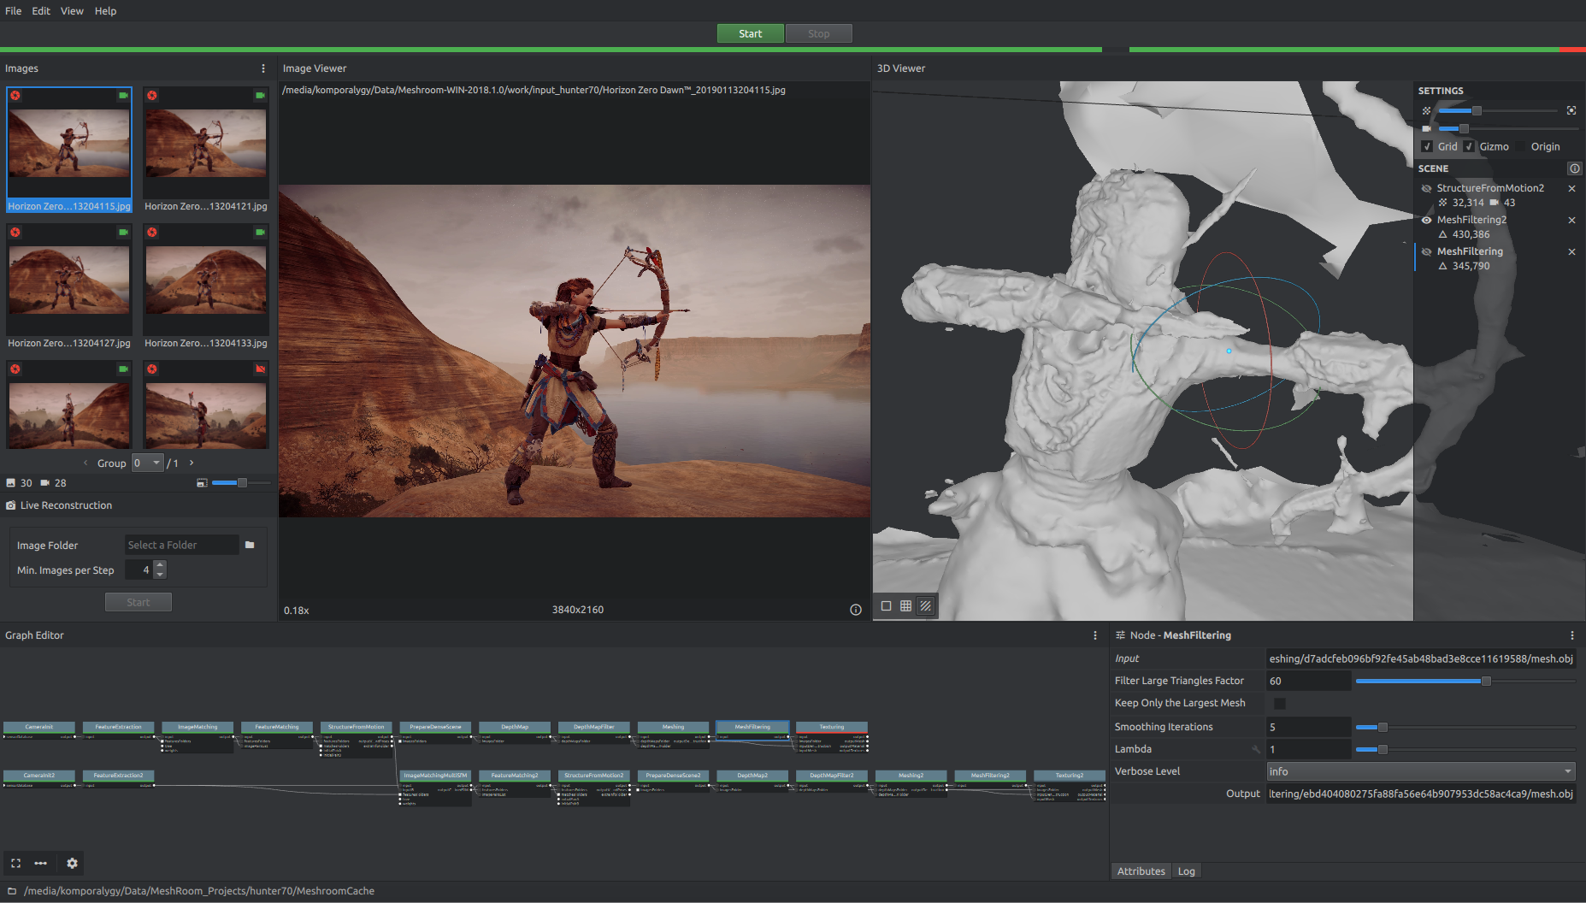This screenshot has height=903, width=1586.
Task: Hide MeshFiltering2 via its eye icon
Action: pyautogui.click(x=1426, y=220)
